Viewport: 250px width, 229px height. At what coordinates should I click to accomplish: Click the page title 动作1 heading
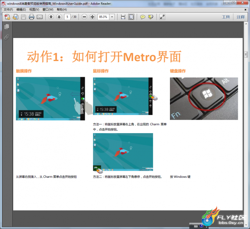point(104,56)
